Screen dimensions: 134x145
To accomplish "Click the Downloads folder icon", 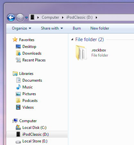I will point(18,53).
